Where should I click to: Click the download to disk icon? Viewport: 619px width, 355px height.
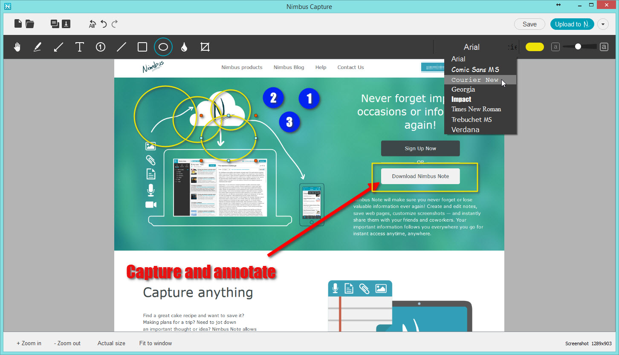tap(67, 24)
